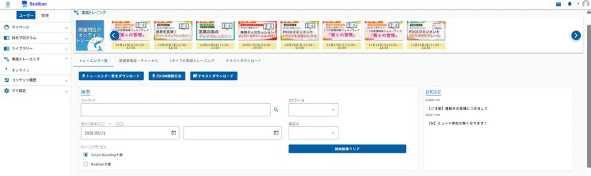Screen dimensions: 591x176
Task: Open the 成長を実現 フィードバックレッスン thumbnail
Action: (x=173, y=31)
